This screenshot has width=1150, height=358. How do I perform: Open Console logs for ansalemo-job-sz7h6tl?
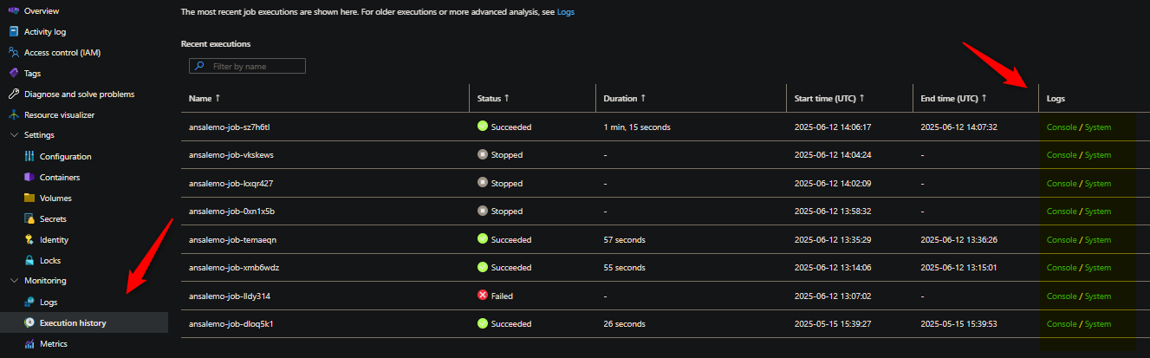pyautogui.click(x=1062, y=127)
